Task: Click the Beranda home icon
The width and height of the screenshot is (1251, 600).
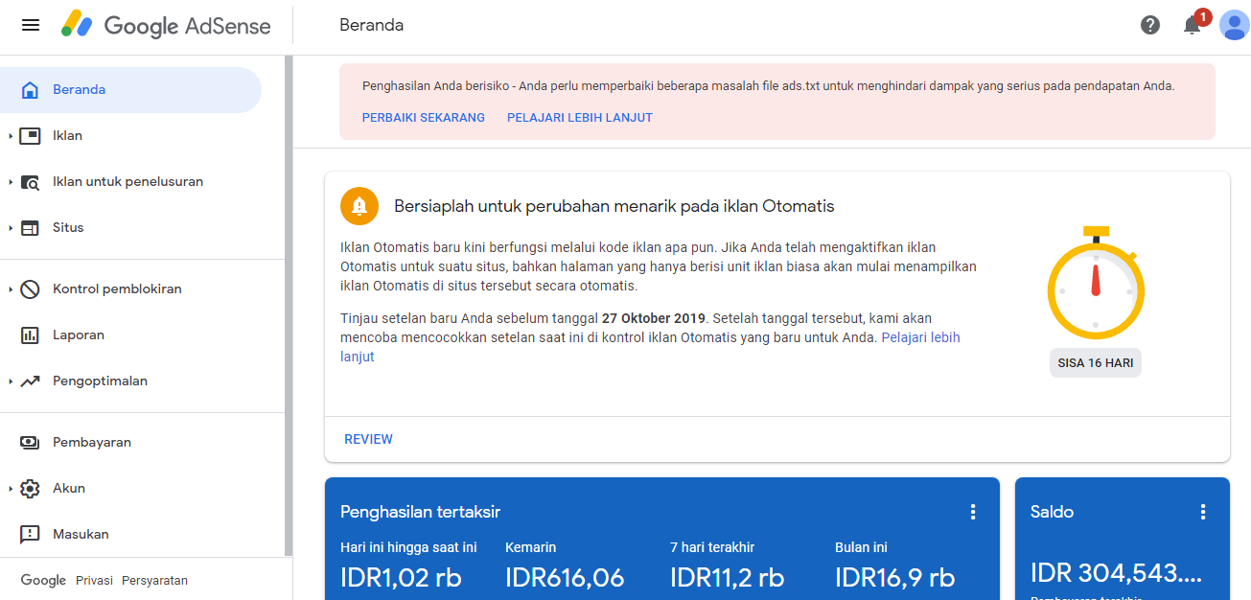Action: [x=30, y=90]
